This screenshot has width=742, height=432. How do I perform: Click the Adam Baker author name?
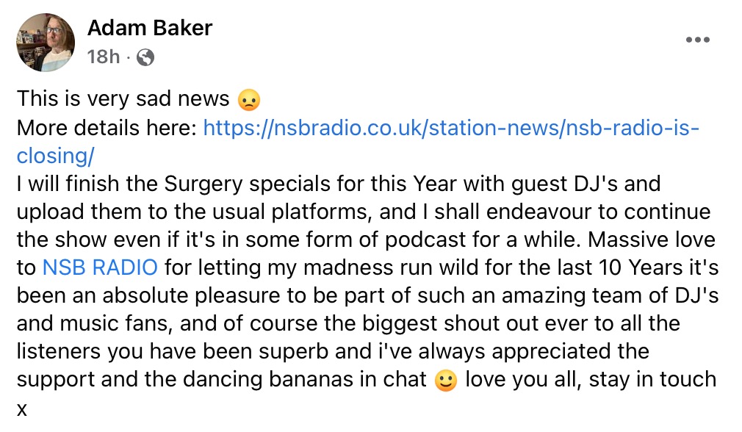(x=150, y=28)
